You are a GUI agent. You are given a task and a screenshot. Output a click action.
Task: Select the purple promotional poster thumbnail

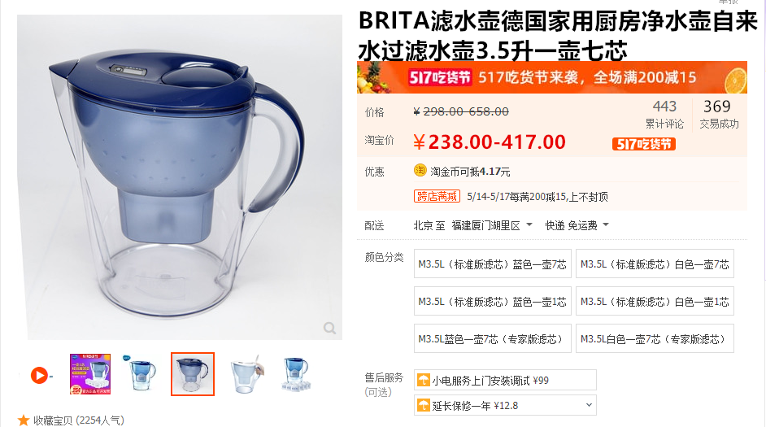[90, 374]
